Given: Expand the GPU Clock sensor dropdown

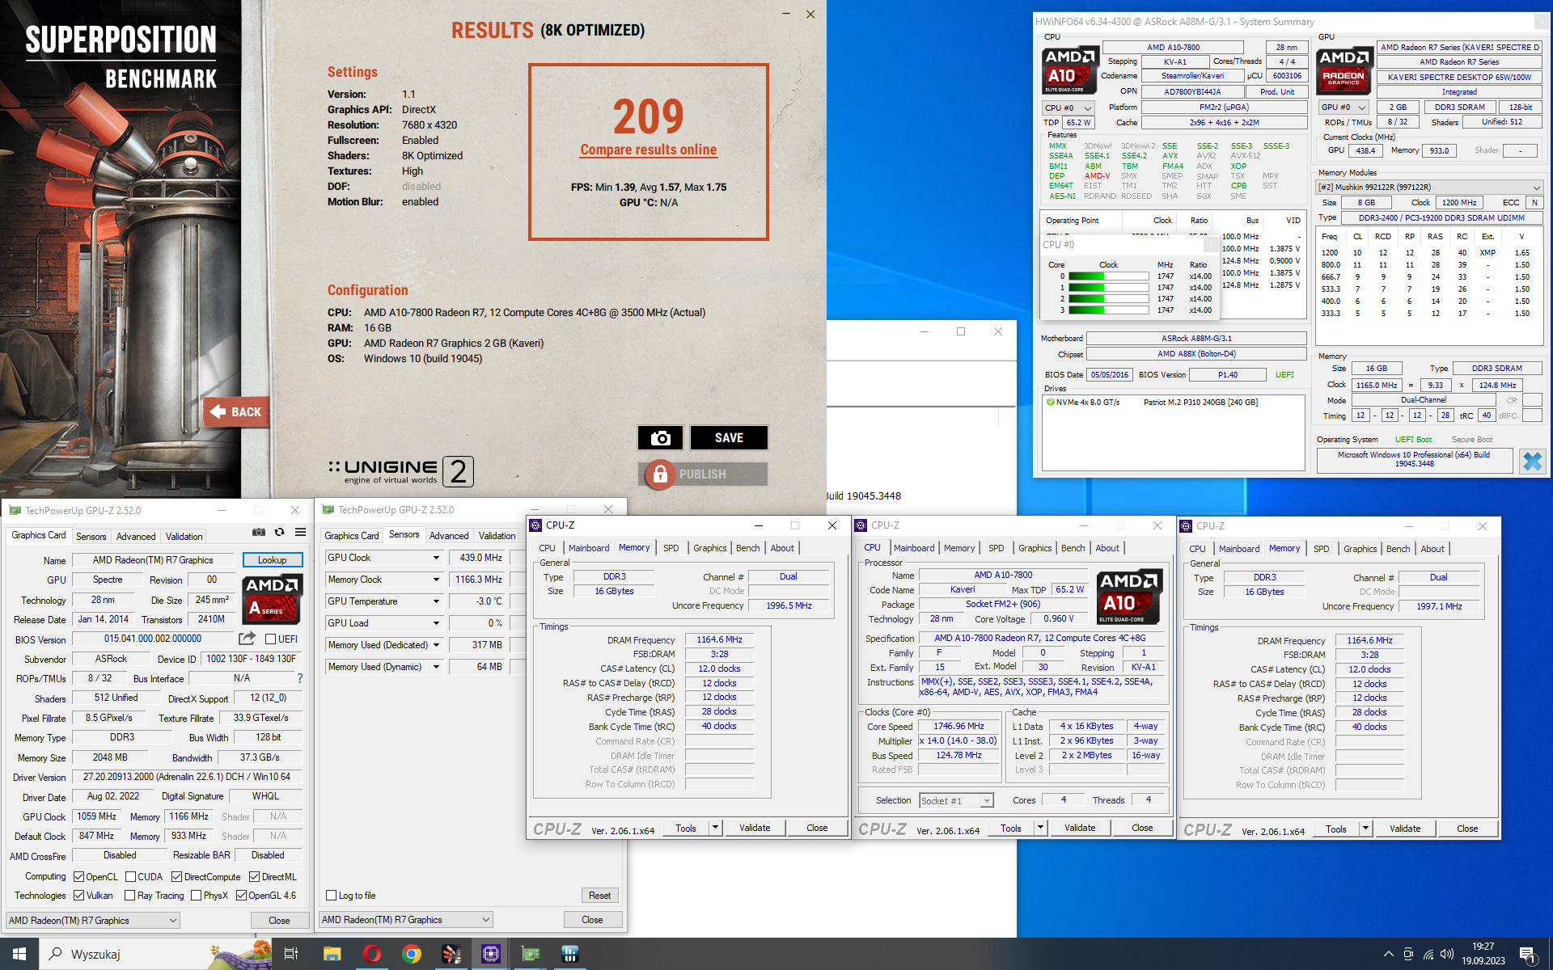Looking at the screenshot, I should (436, 558).
